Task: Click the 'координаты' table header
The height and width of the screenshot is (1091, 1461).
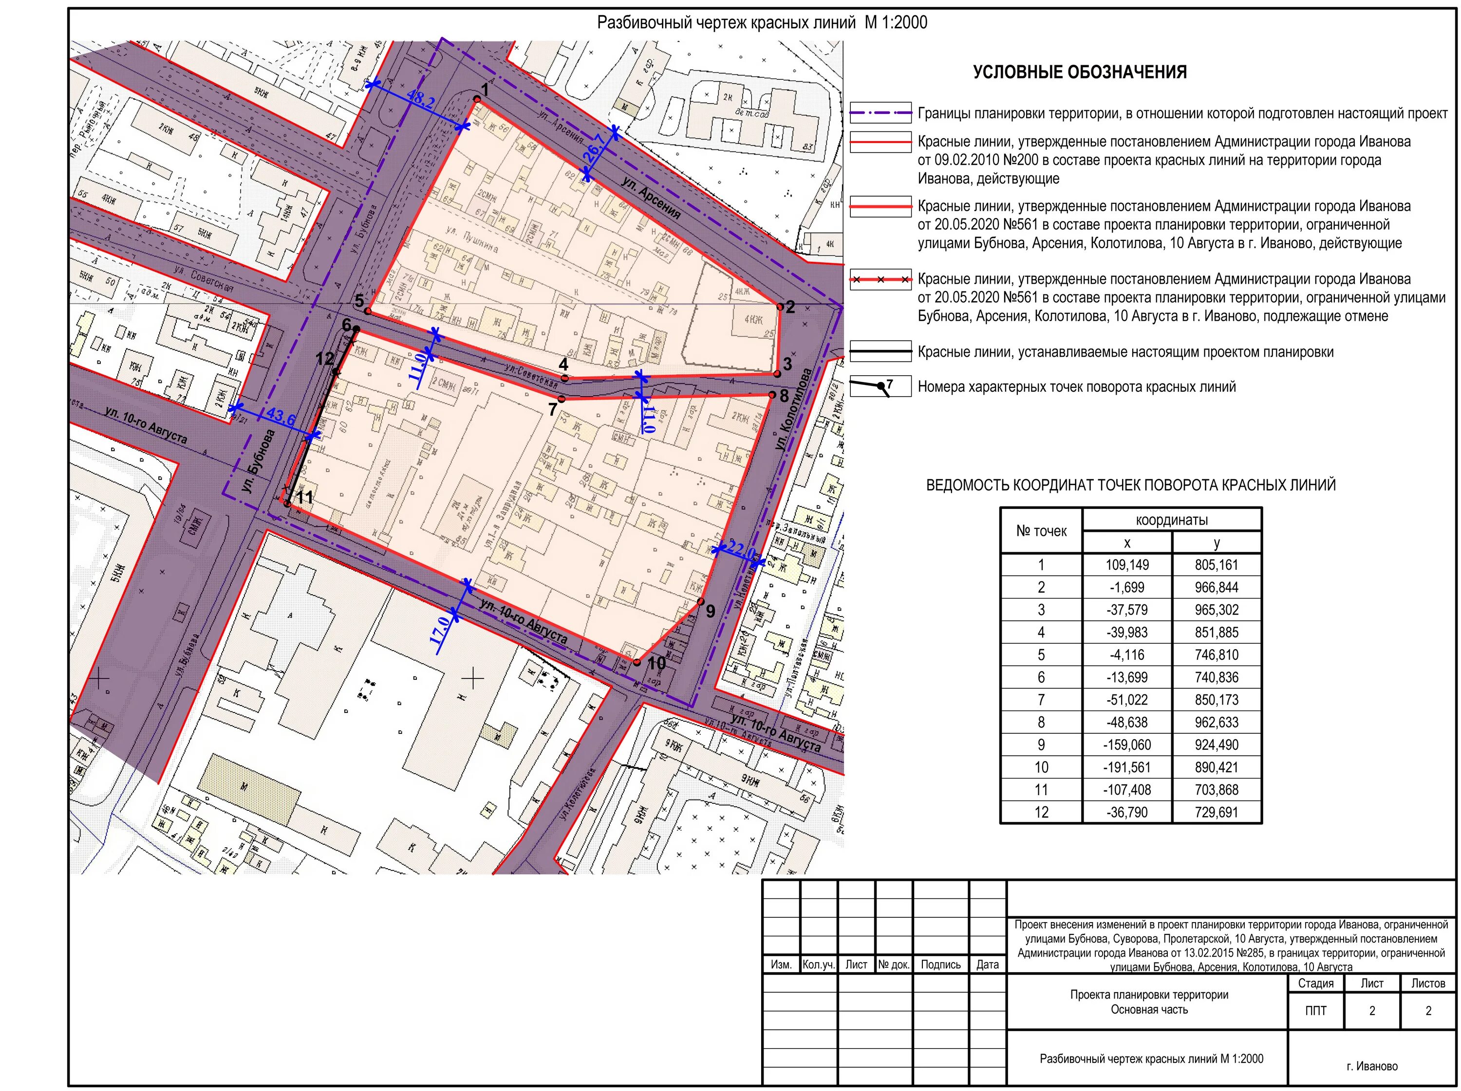Action: click(x=1172, y=519)
